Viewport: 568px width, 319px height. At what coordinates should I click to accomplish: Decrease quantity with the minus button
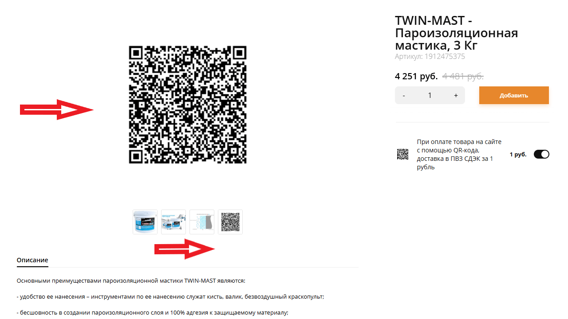pyautogui.click(x=404, y=96)
